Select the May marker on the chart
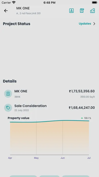Screen dimensions: 99x177 (36, 158)
